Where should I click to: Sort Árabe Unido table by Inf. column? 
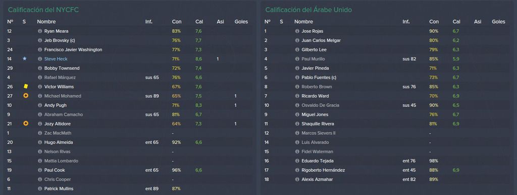click(x=406, y=22)
